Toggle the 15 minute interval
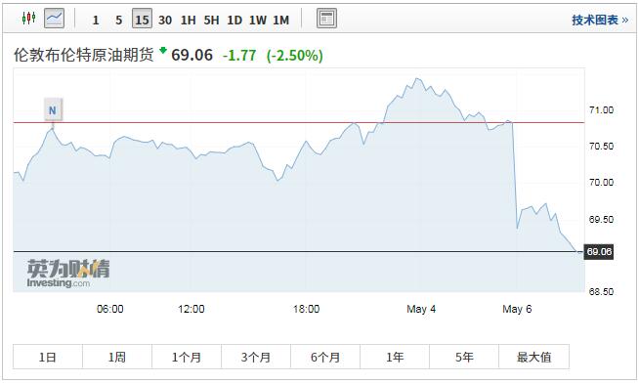The height and width of the screenshot is (384, 639). click(142, 20)
